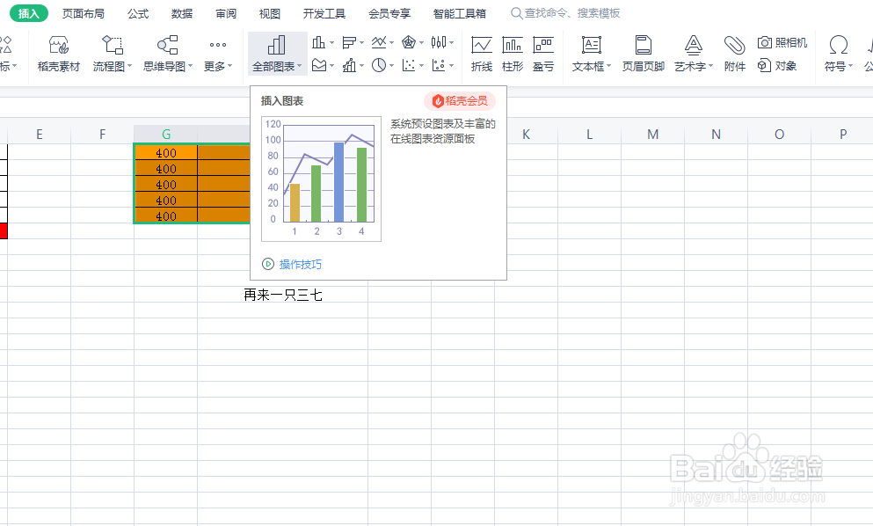Expand the 更多 dropdown arrow
873x526 pixels.
pos(230,66)
